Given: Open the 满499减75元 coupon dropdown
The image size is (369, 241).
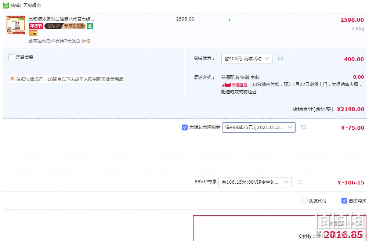Looking at the screenshot, I should [x=258, y=127].
